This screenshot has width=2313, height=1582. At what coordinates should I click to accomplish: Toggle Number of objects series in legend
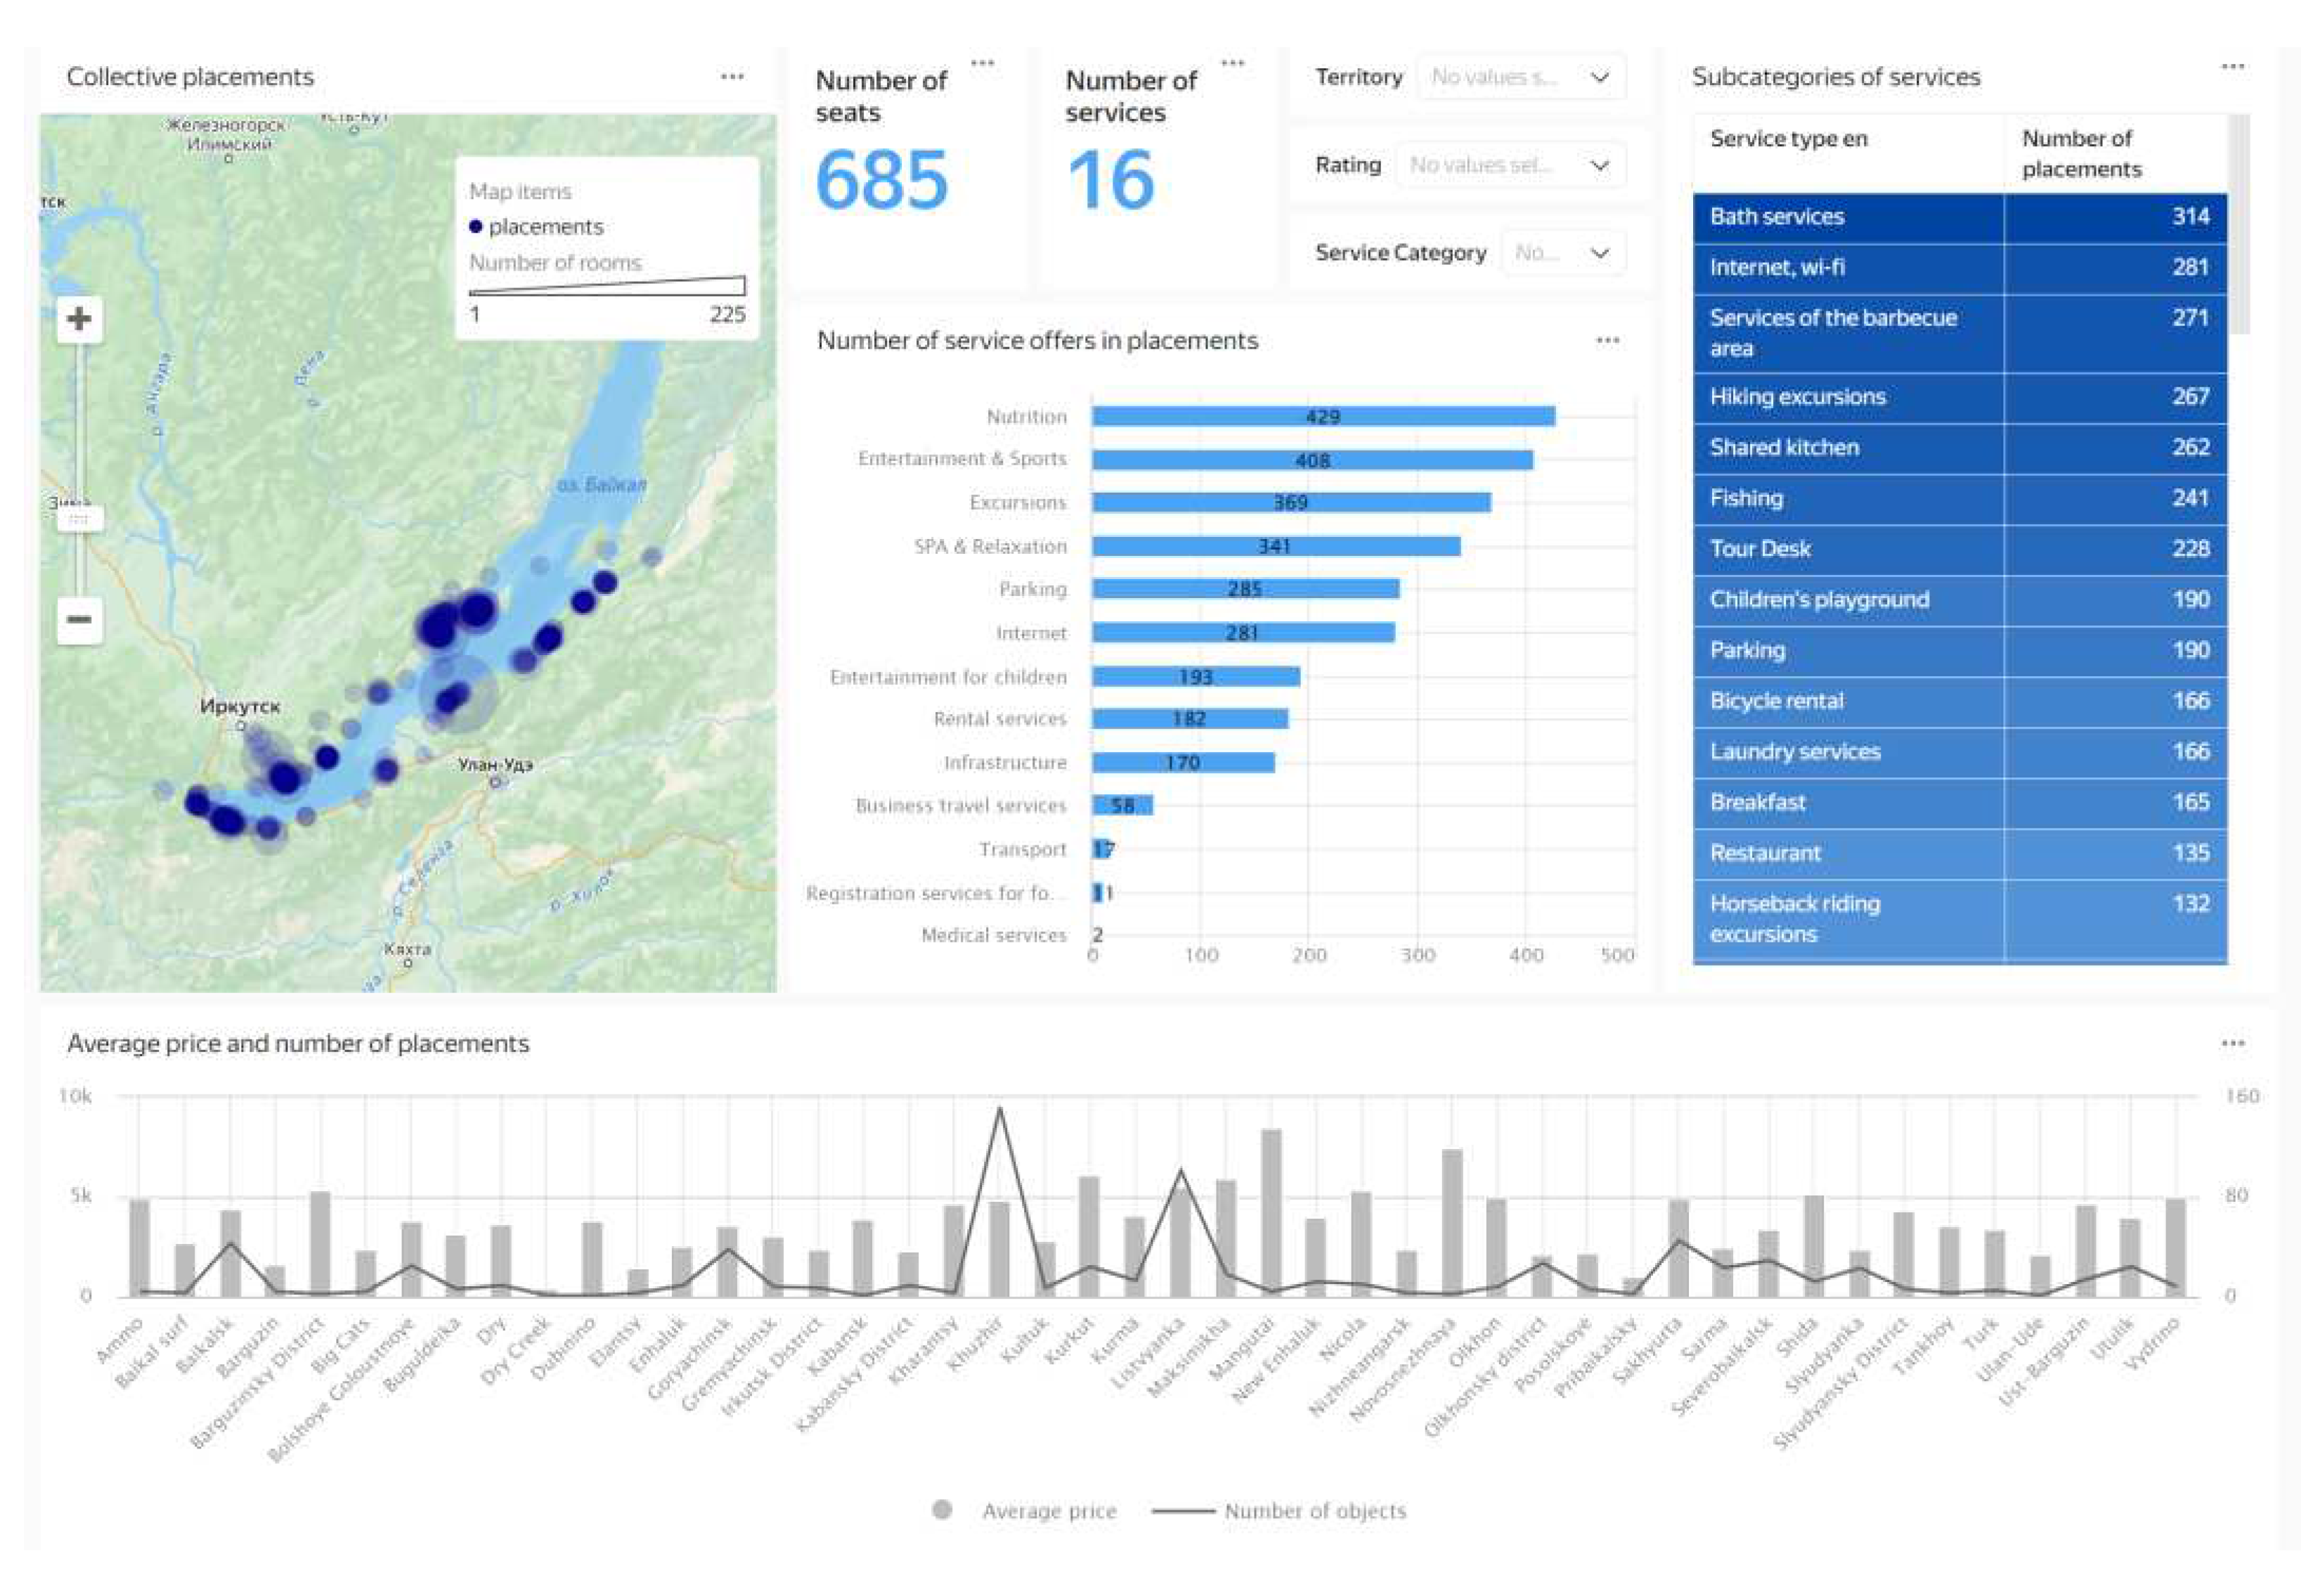[x=1314, y=1510]
